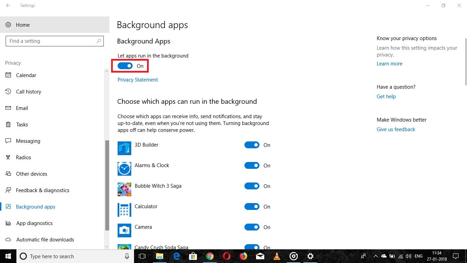Open Microsoft Store from the taskbar
This screenshot has height=263, width=467.
(193, 256)
